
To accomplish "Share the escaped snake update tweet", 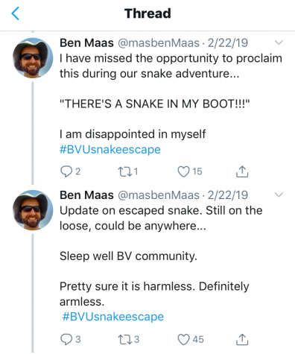I will point(242,339).
